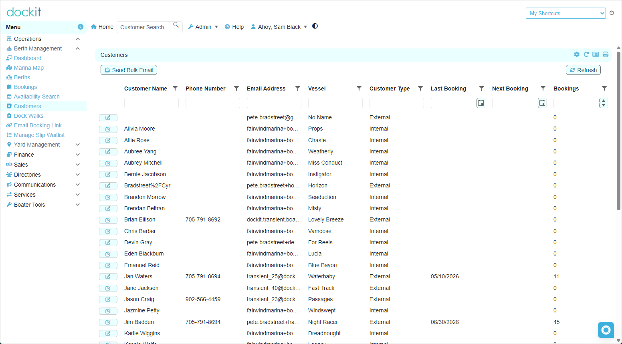
Task: Open Berths from sidebar
Action: coord(22,77)
